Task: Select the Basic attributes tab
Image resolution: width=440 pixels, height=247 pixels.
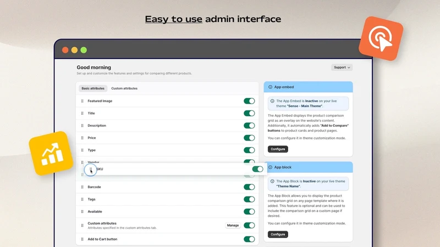Action: pyautogui.click(x=93, y=88)
